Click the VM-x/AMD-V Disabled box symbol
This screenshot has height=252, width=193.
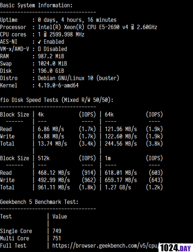[x=40, y=49]
